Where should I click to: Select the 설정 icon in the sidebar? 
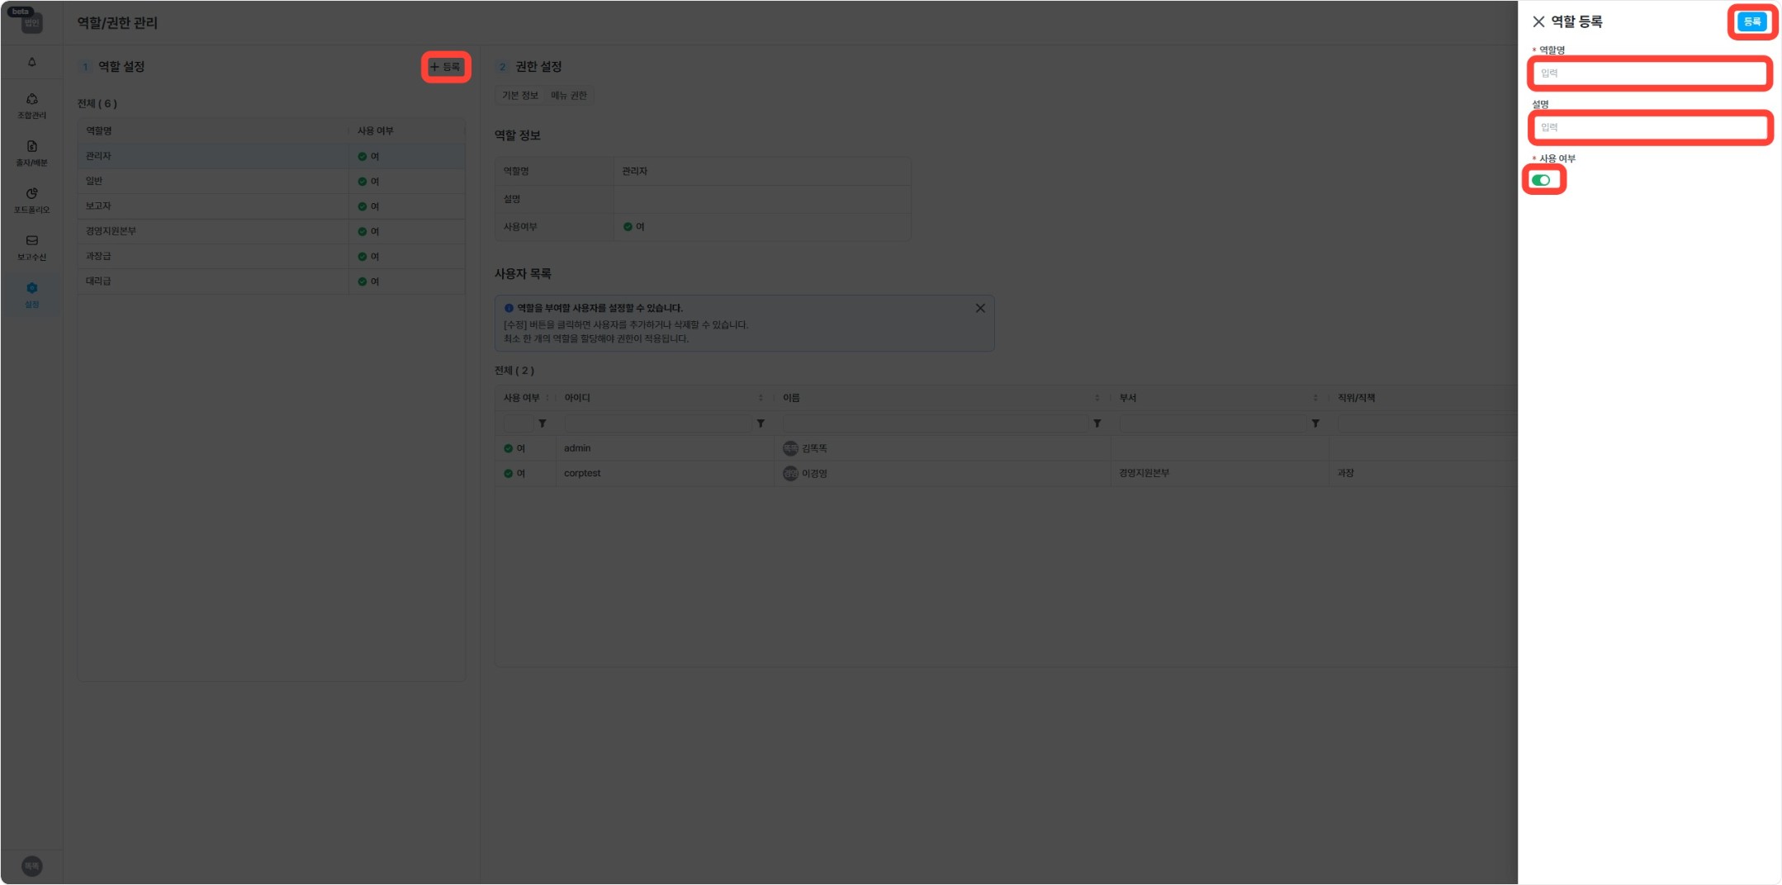tap(31, 294)
